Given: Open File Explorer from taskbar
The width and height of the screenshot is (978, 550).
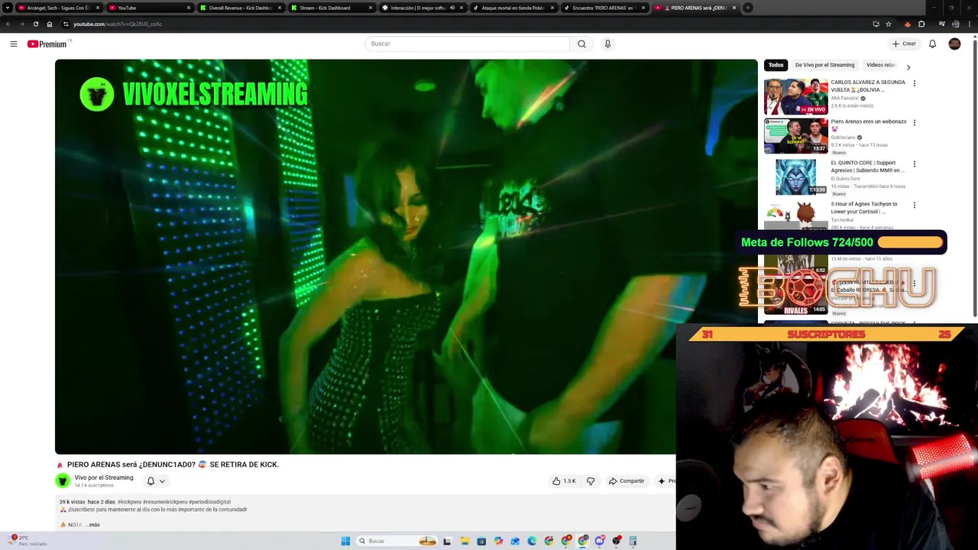Looking at the screenshot, I should (x=465, y=541).
